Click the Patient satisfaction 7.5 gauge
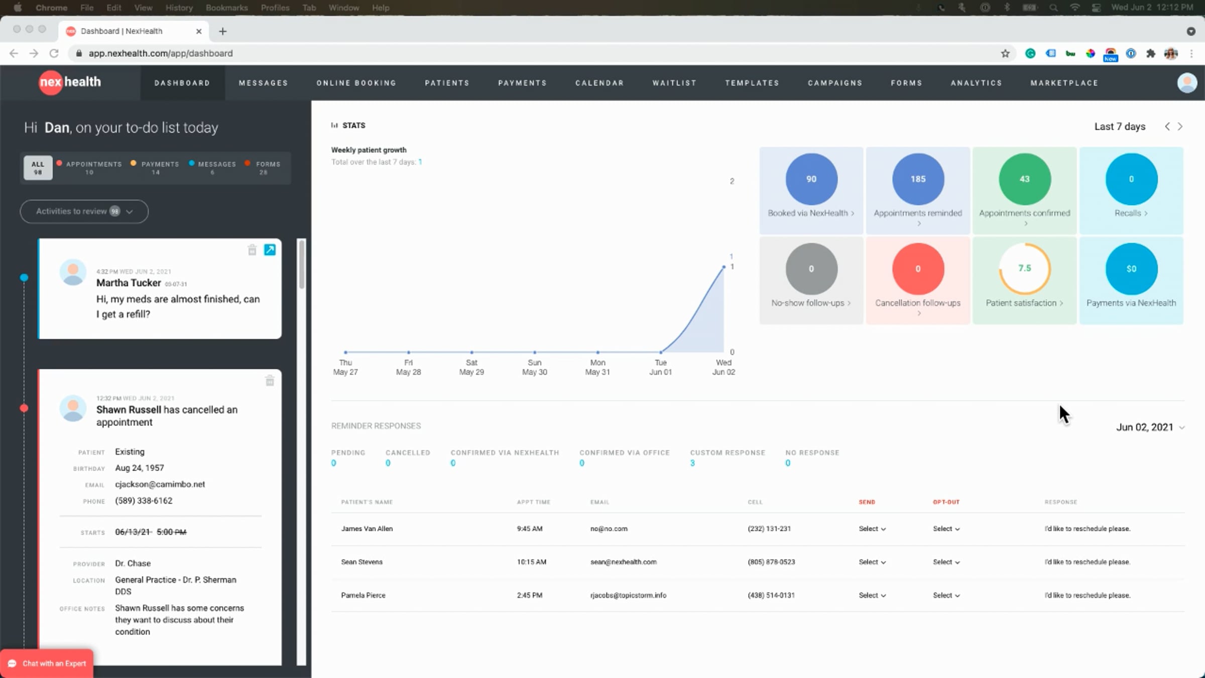Viewport: 1205px width, 678px height. tap(1025, 269)
